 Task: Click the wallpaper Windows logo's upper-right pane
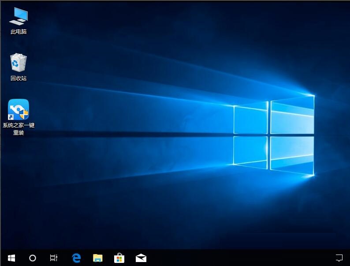click(x=292, y=115)
